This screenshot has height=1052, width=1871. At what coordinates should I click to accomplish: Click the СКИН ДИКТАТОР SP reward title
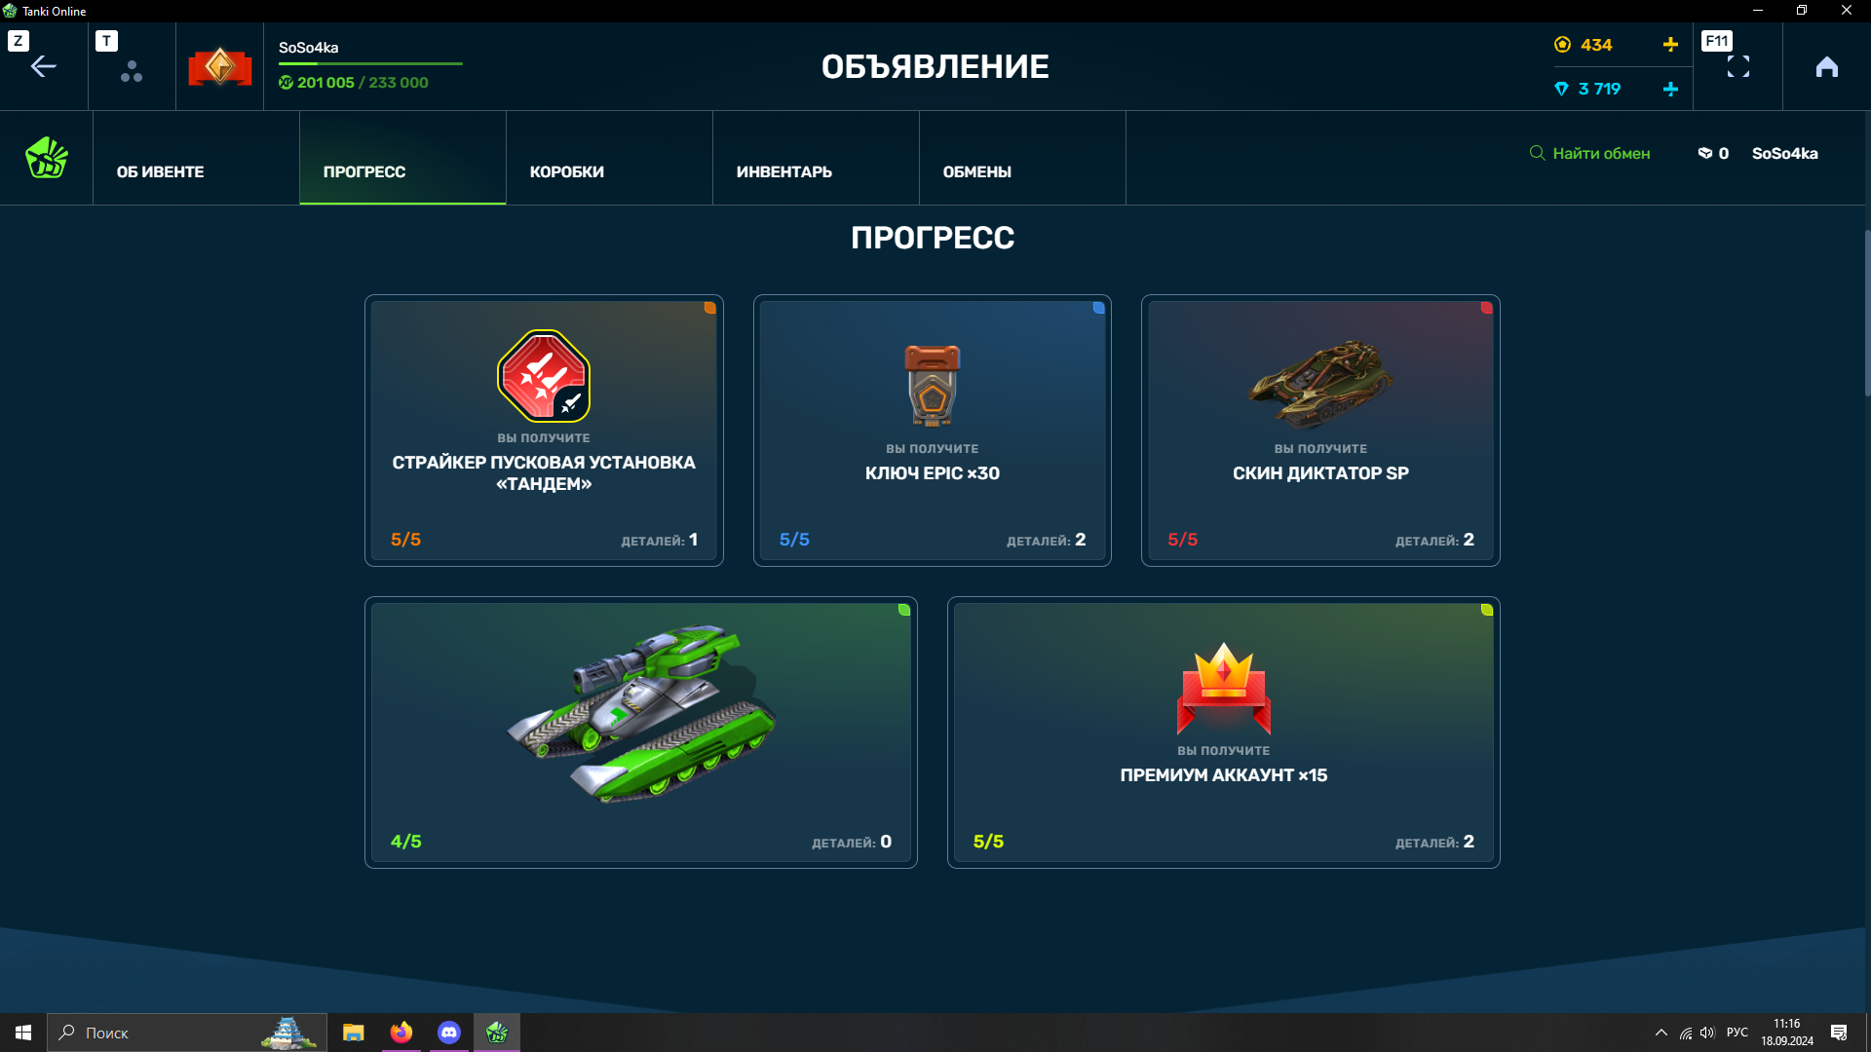[x=1320, y=473]
